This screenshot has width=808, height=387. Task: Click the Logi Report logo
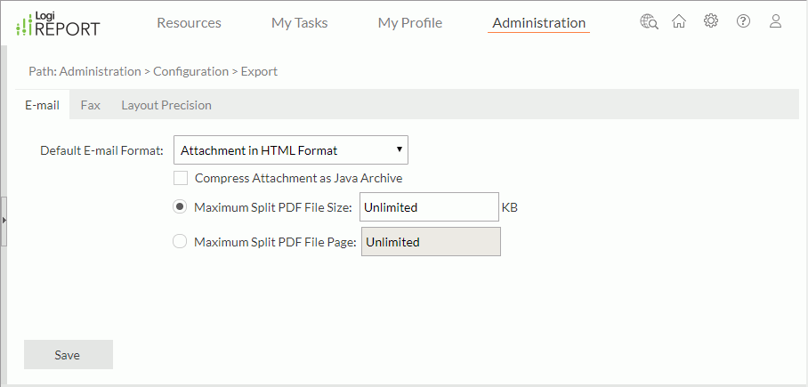point(59,24)
